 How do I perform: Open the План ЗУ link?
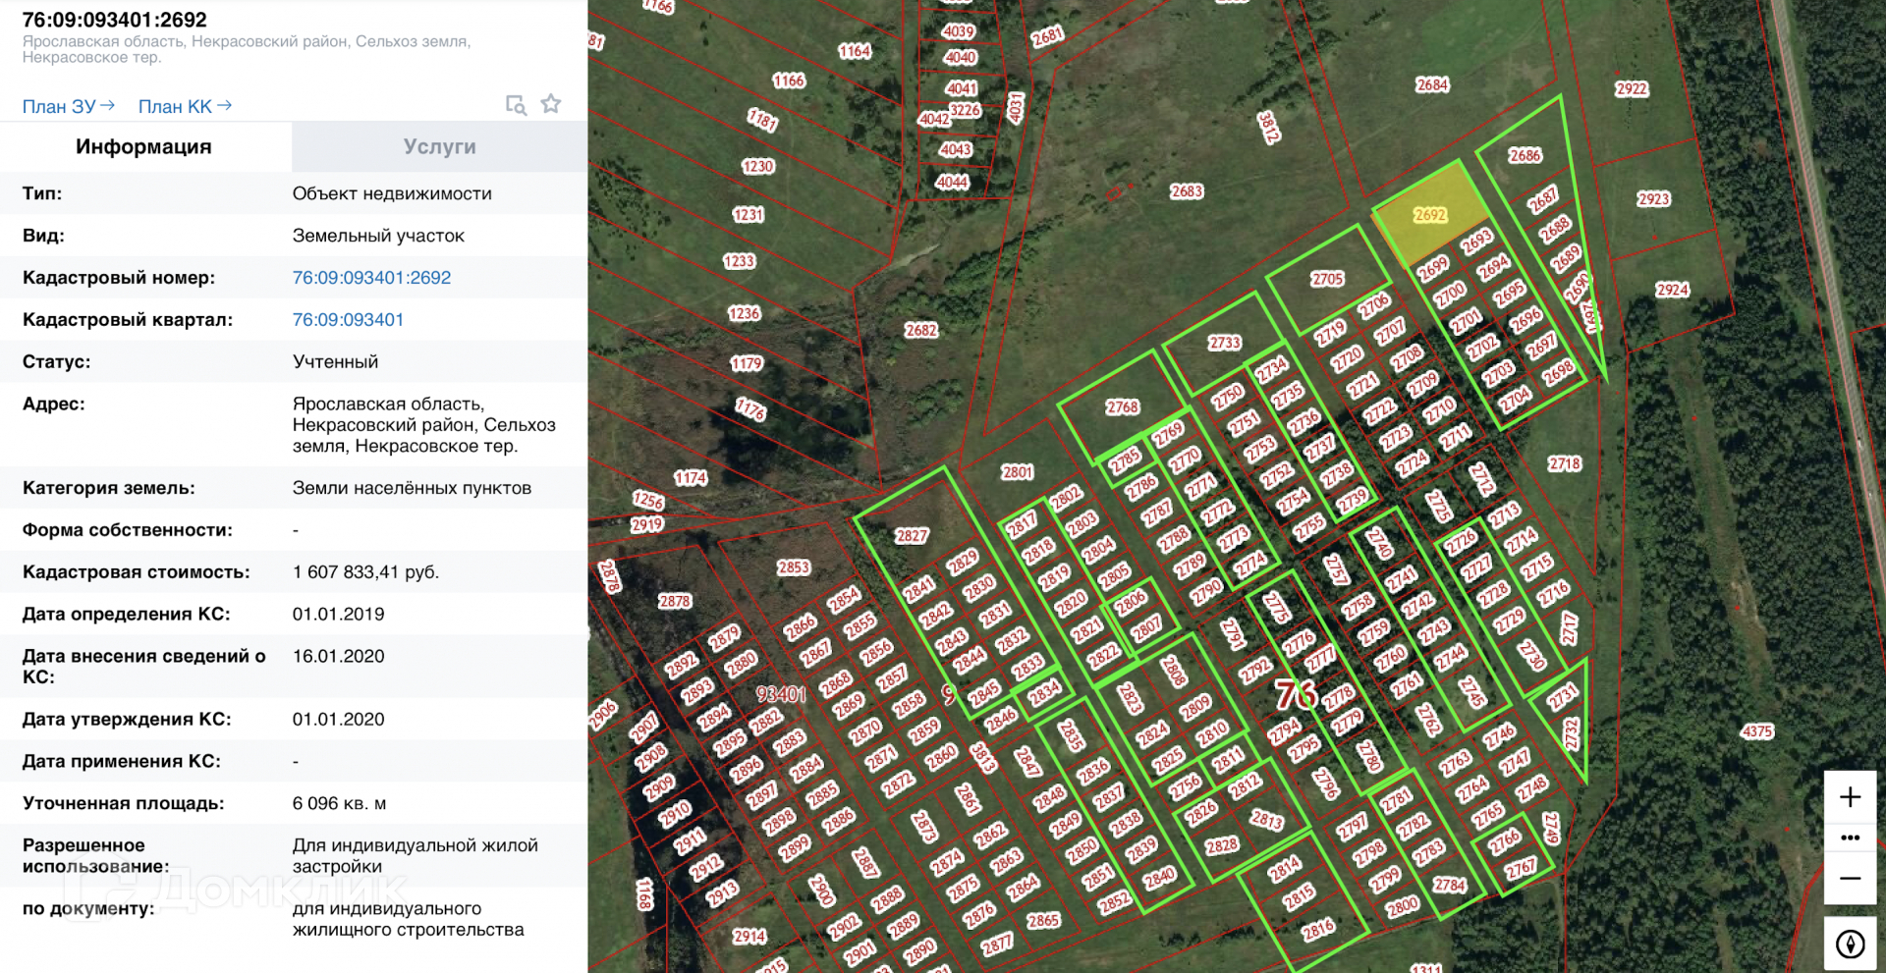point(69,106)
